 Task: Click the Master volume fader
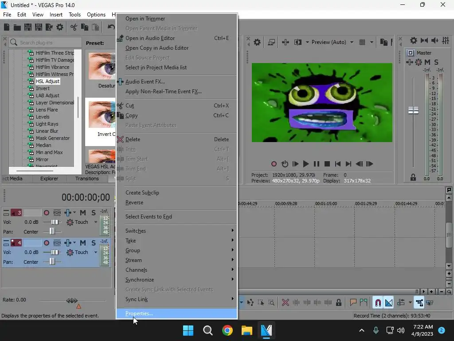click(413, 110)
